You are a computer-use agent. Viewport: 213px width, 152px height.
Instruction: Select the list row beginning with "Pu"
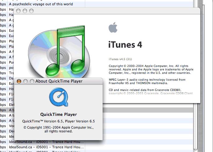7,62
